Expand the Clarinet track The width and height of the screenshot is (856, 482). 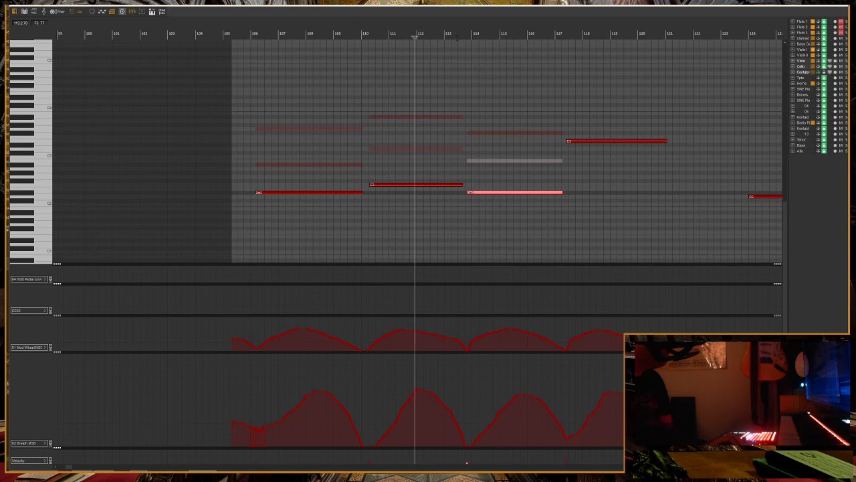click(x=792, y=38)
